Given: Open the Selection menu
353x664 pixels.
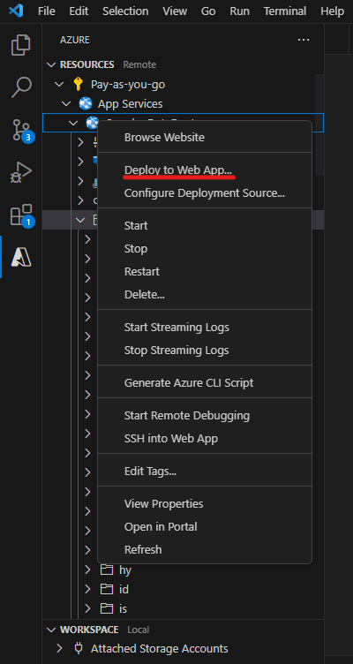Looking at the screenshot, I should point(125,11).
